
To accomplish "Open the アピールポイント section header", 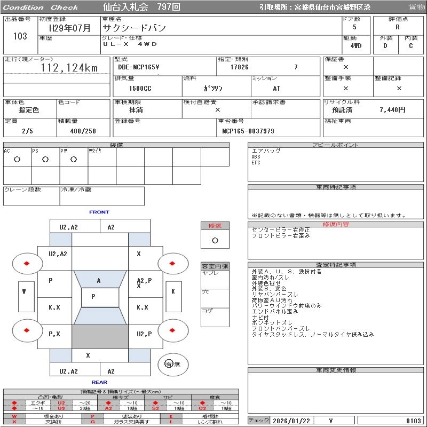I will pyautogui.click(x=336, y=145).
